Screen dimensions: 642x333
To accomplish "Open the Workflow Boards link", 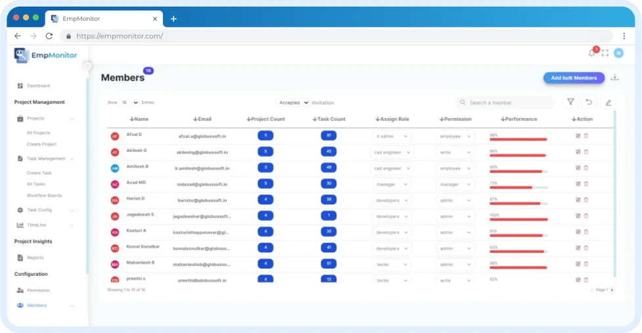I will pyautogui.click(x=44, y=195).
